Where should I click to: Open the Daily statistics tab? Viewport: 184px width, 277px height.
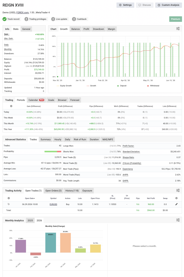(x=67, y=140)
